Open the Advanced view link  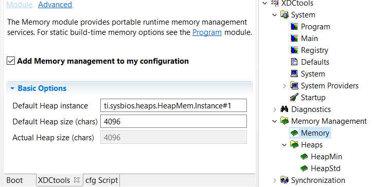pos(55,5)
